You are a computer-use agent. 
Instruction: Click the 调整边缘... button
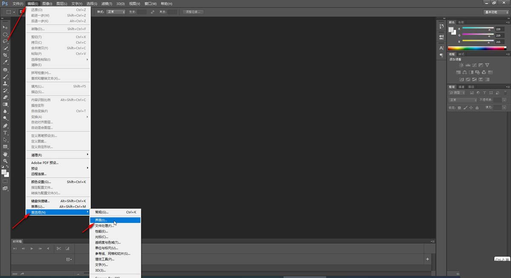pyautogui.click(x=193, y=12)
